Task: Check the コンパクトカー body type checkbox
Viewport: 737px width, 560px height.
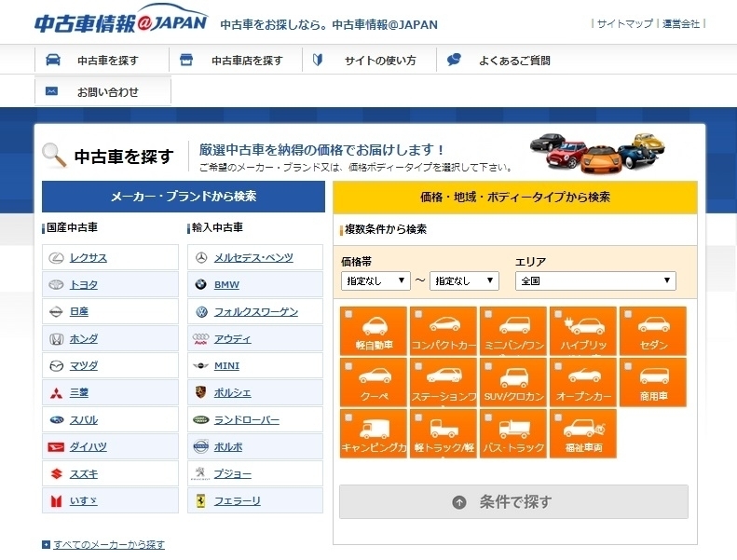Action: point(418,314)
